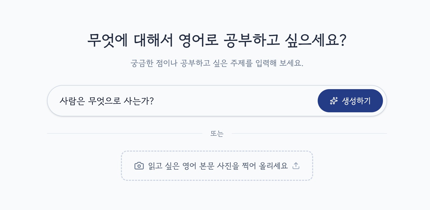Click the sparkle icon on the 생성하기 button
Image resolution: width=430 pixels, height=210 pixels.
[x=334, y=100]
